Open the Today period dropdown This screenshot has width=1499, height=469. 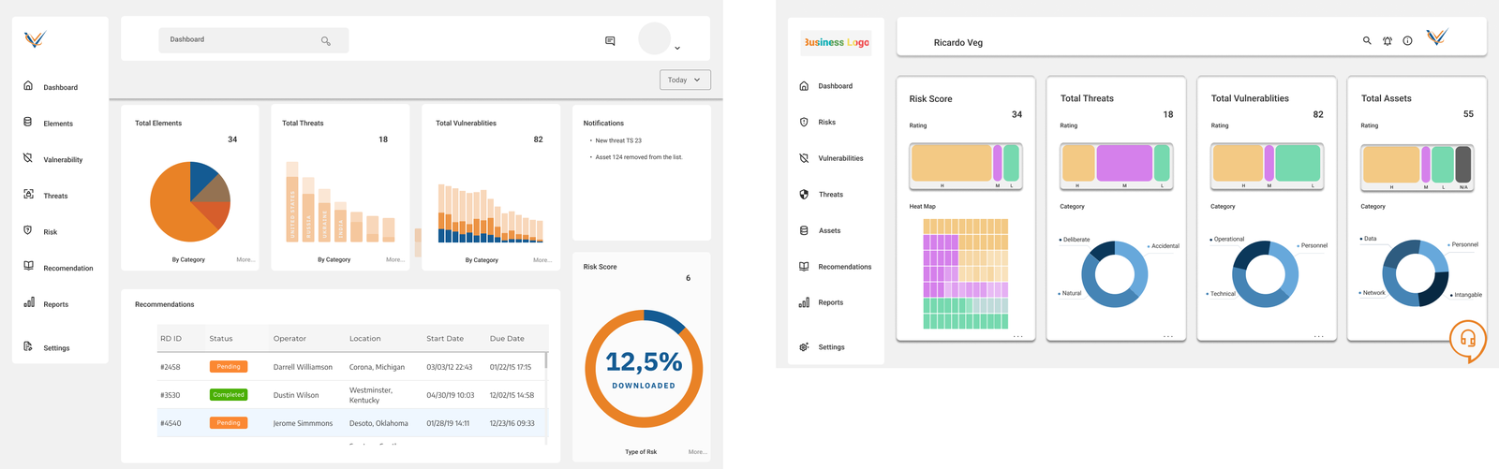pos(685,80)
